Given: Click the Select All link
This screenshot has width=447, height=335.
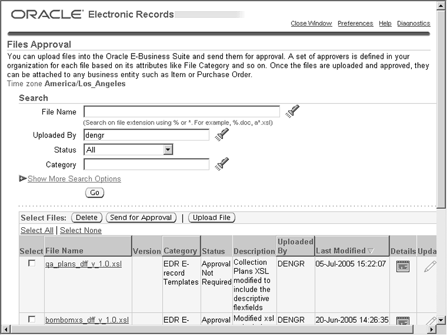Looking at the screenshot, I should [x=37, y=230].
